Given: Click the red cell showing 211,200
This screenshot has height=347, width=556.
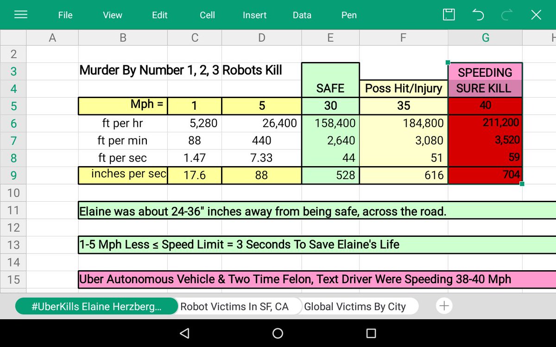Looking at the screenshot, I should coord(485,123).
